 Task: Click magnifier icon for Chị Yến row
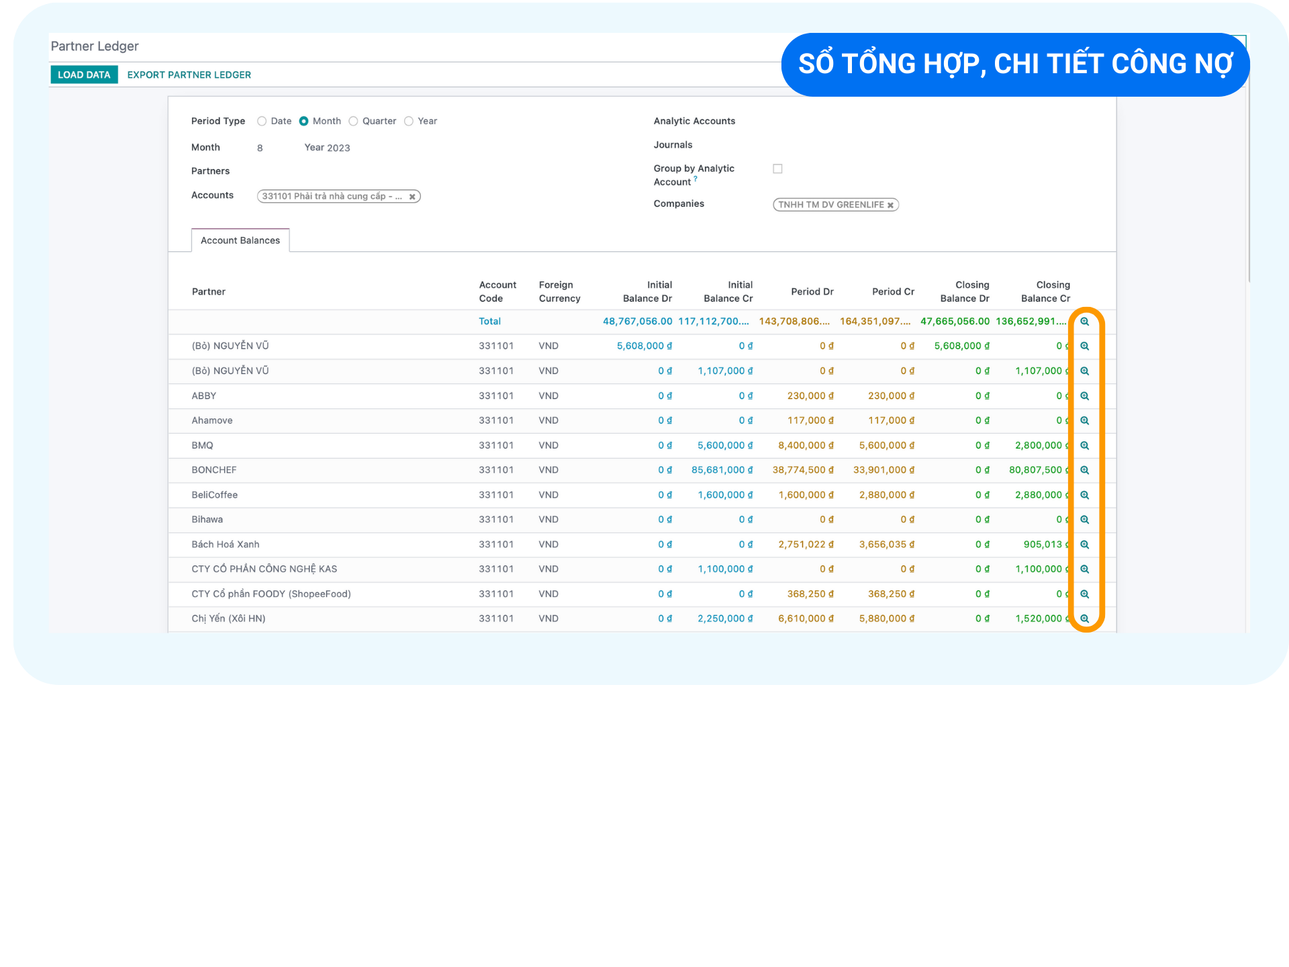click(1084, 619)
